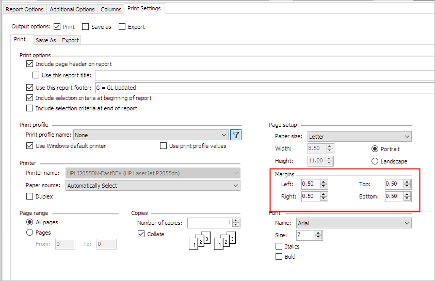Uncheck Include page header on report
The width and height of the screenshot is (435, 281).
[x=29, y=64]
